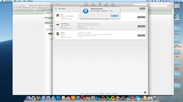Viewport: 183px width, 102px height.
Task: Go forward in the App Store window
Action: pyautogui.click(x=64, y=4)
